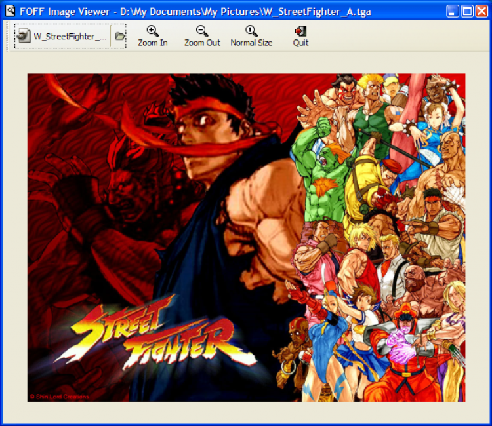
Task: Click the Zoom Out magnifier icon
Action: pos(202,31)
